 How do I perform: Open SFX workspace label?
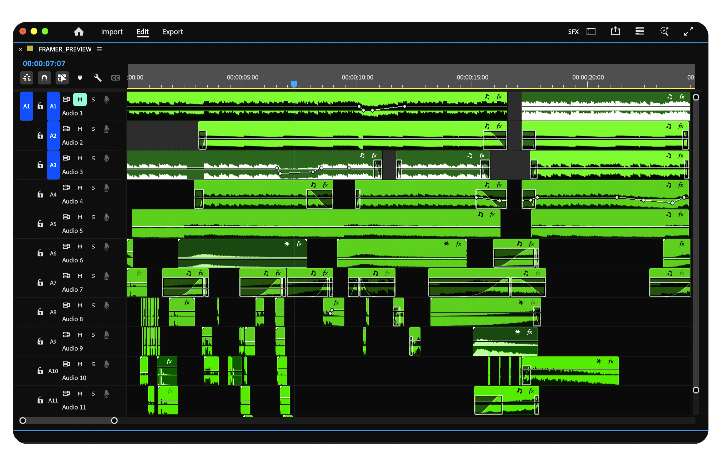[573, 32]
